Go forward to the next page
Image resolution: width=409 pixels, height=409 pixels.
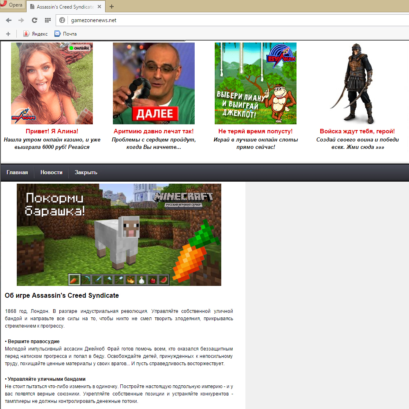(21, 20)
